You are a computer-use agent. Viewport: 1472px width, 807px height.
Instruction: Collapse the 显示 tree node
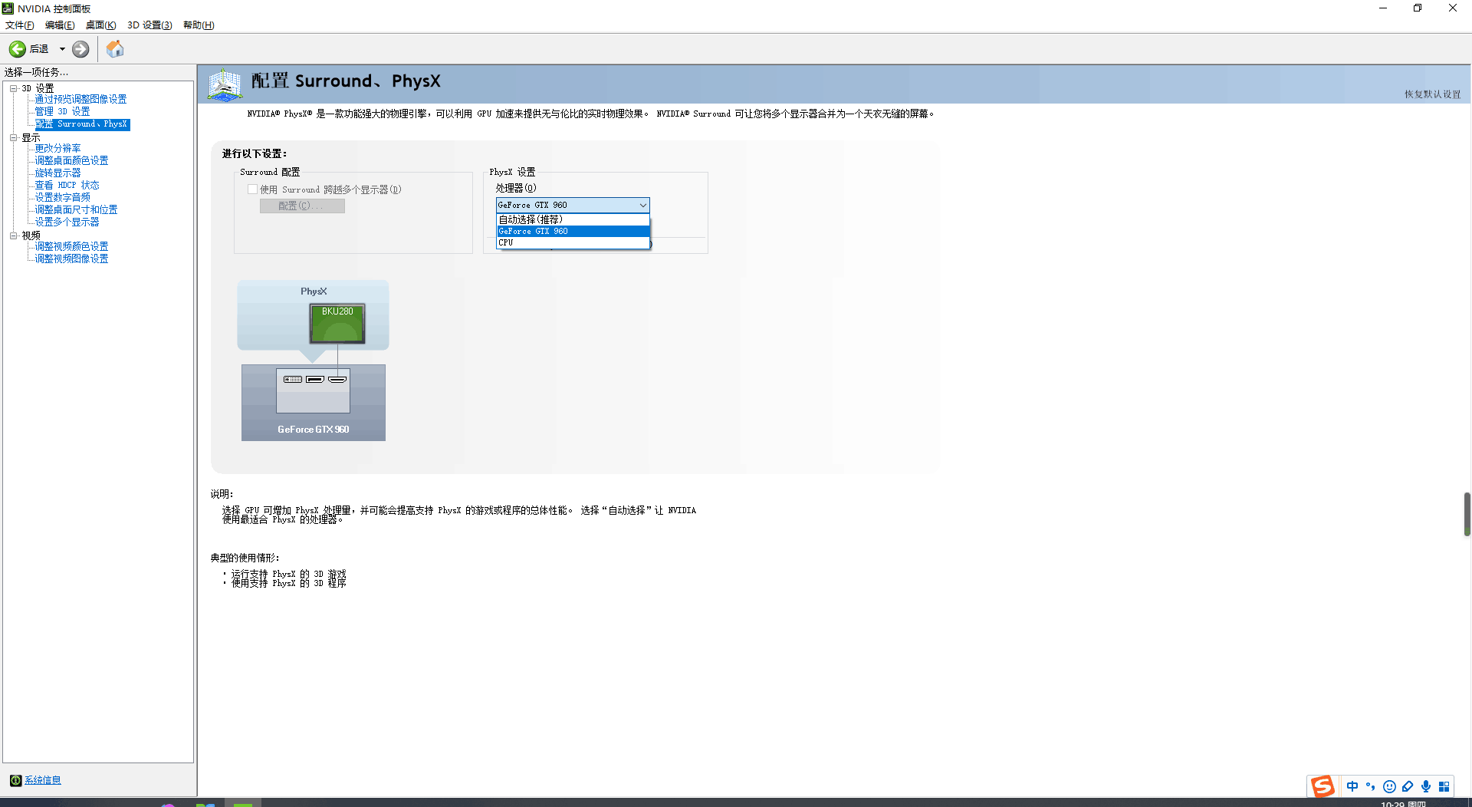click(13, 138)
